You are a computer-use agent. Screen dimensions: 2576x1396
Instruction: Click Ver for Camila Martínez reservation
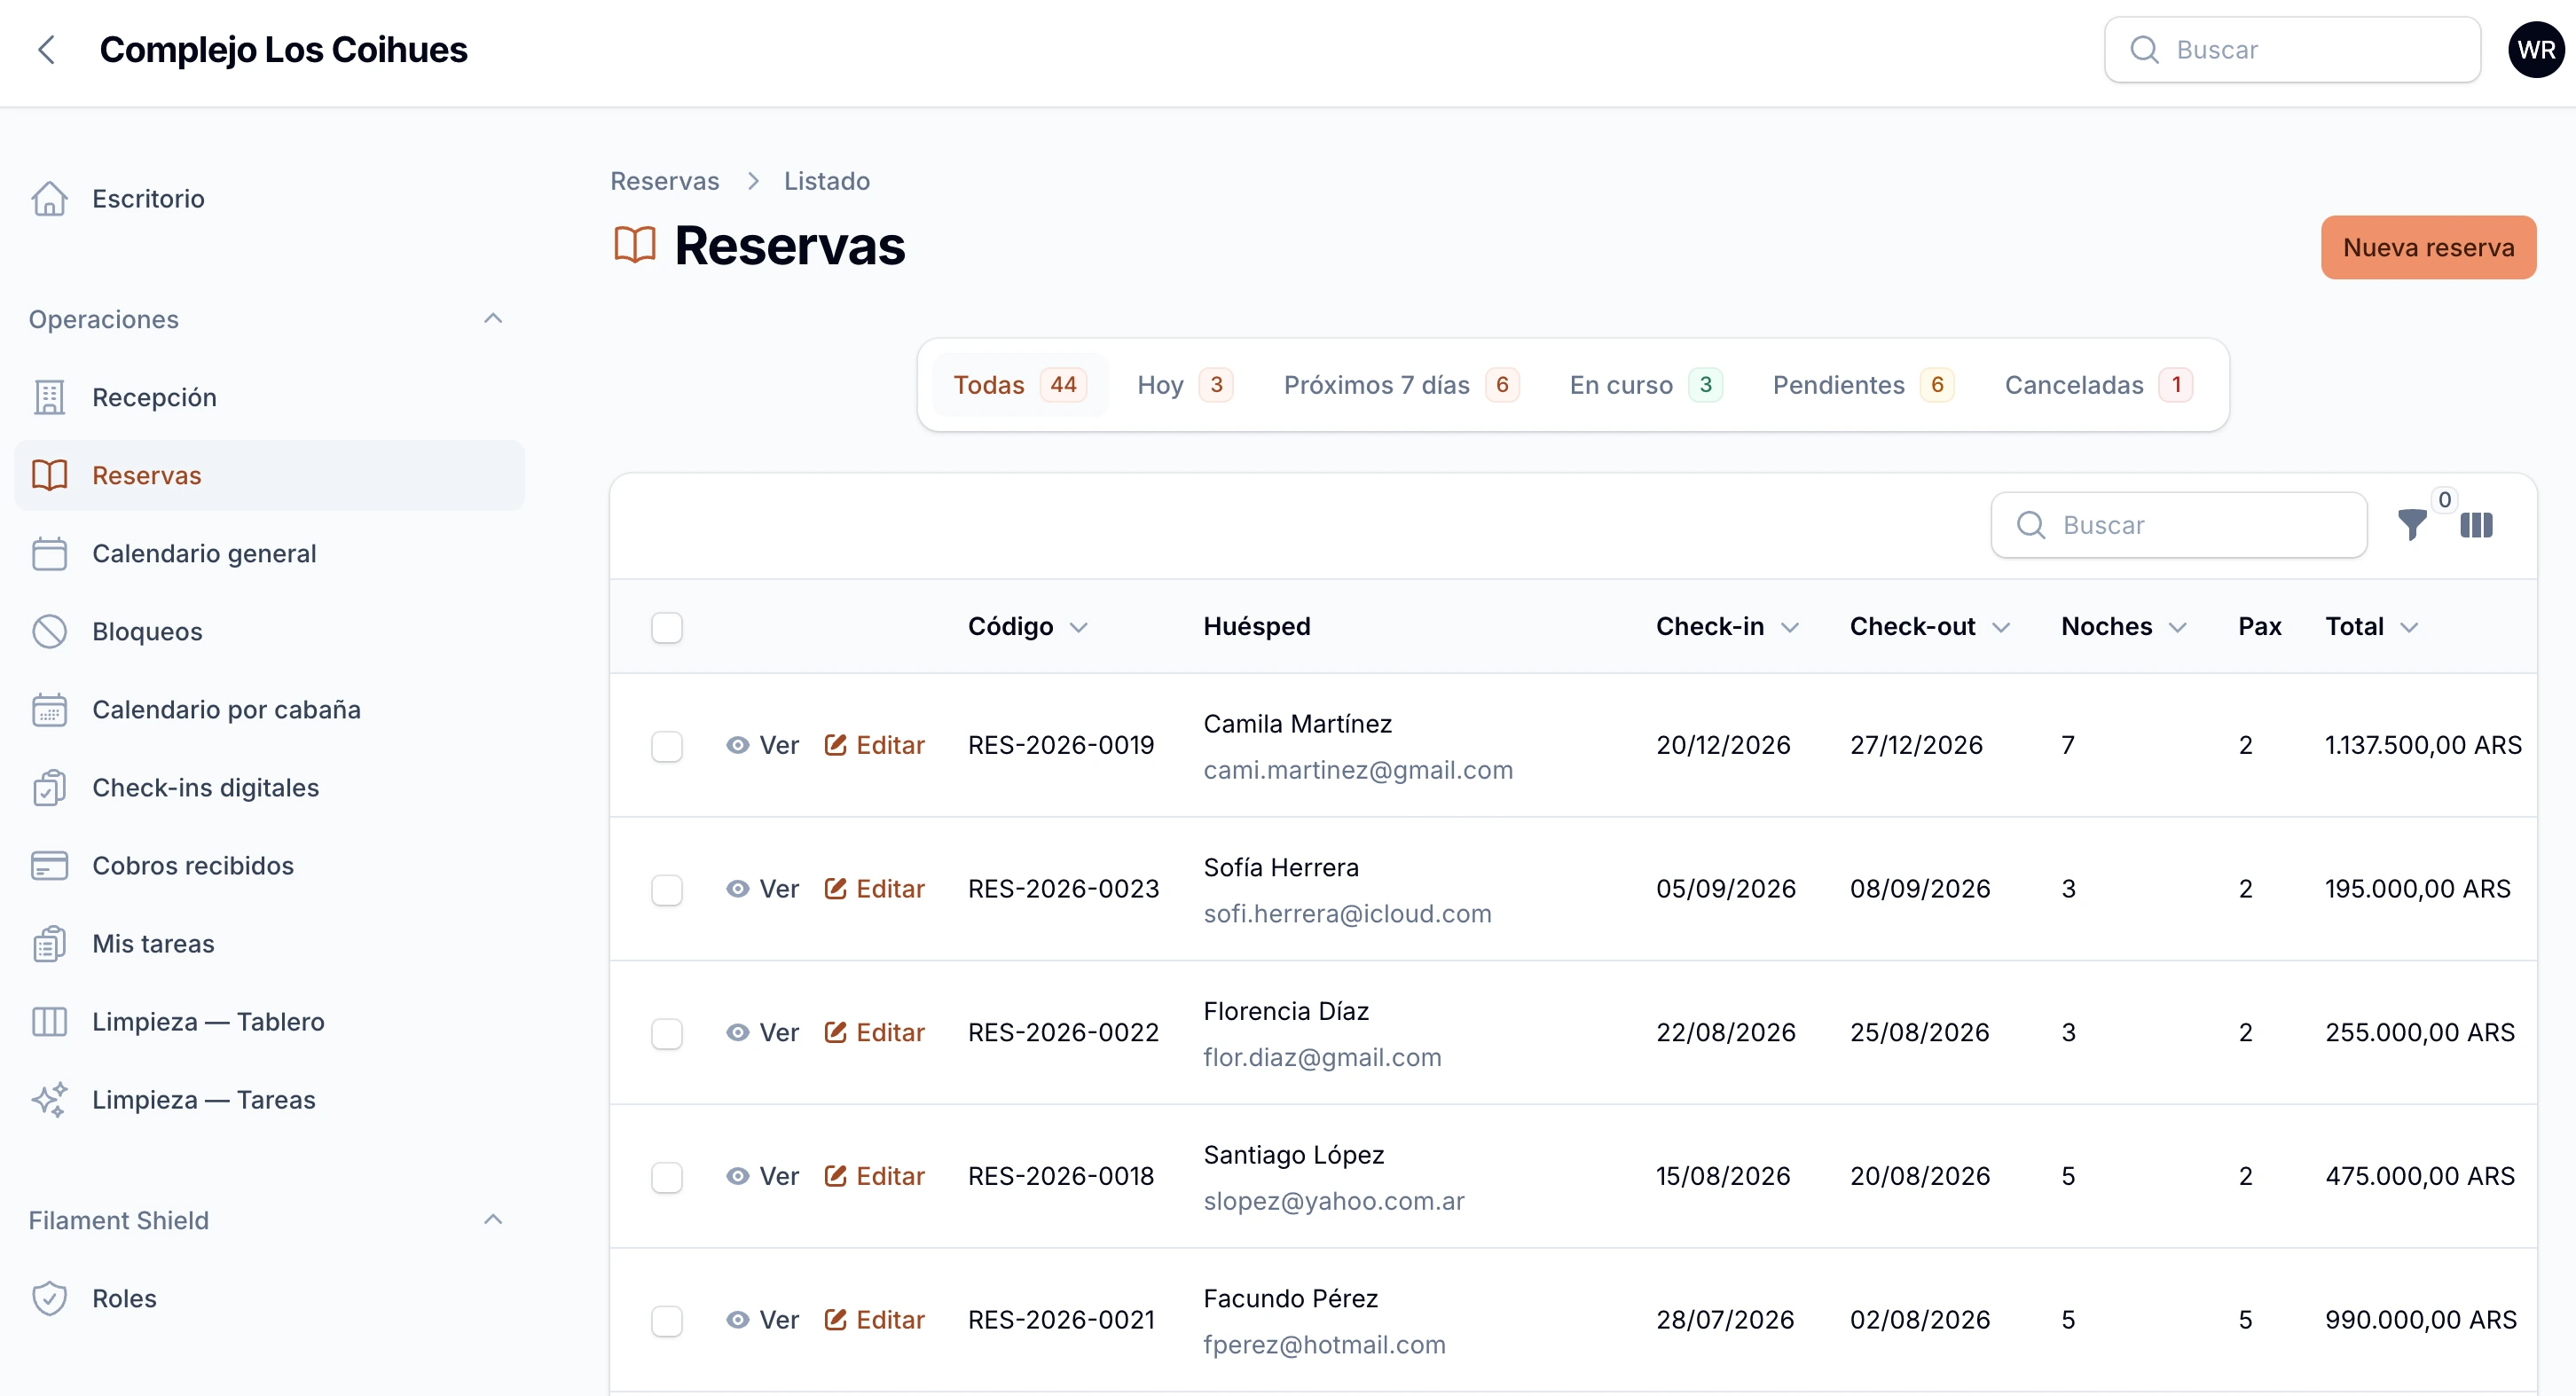[x=763, y=745]
